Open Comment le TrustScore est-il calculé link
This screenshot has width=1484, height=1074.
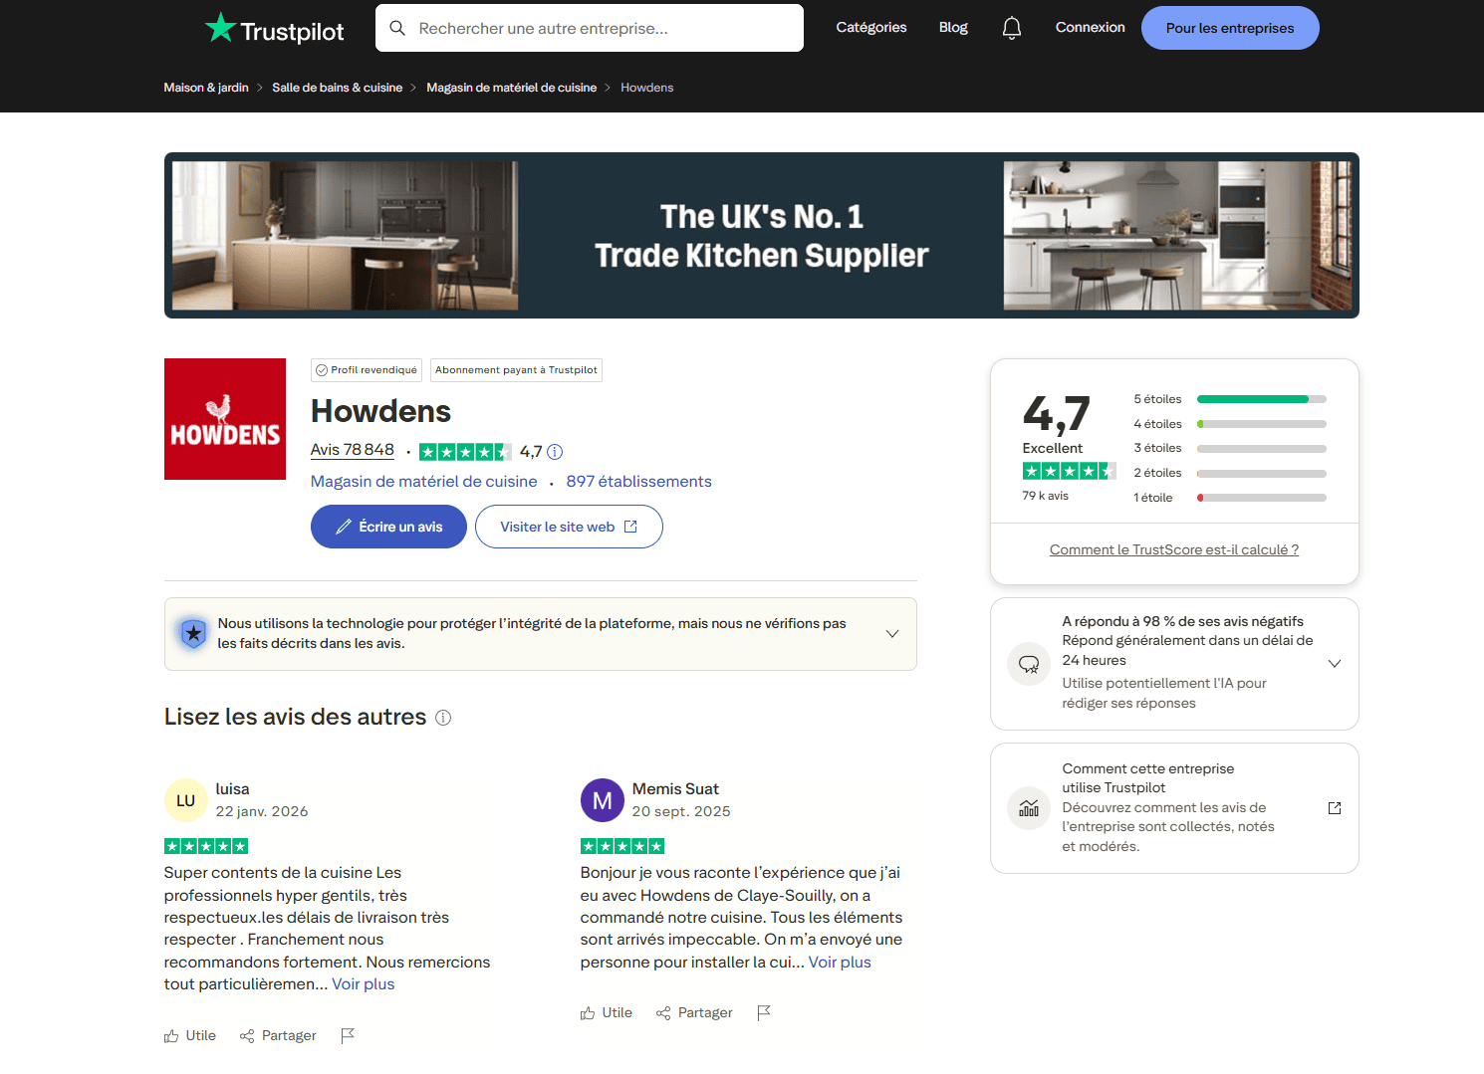[1174, 549]
